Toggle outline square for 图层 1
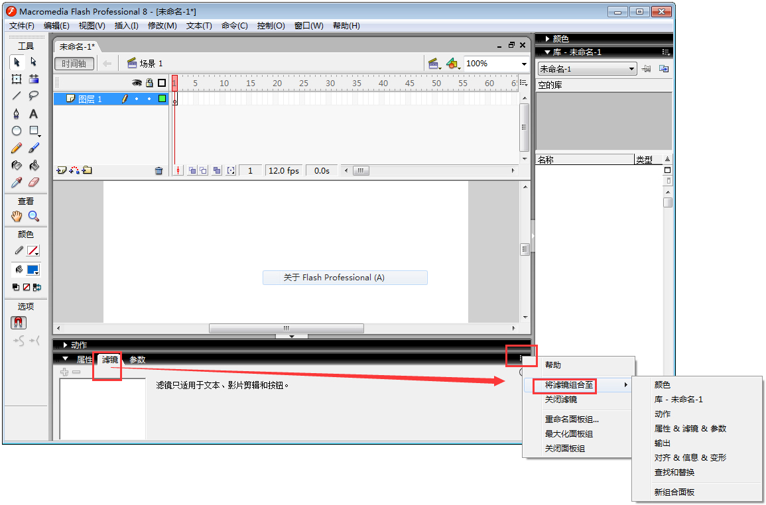Viewport: 766px width, 505px height. point(162,99)
